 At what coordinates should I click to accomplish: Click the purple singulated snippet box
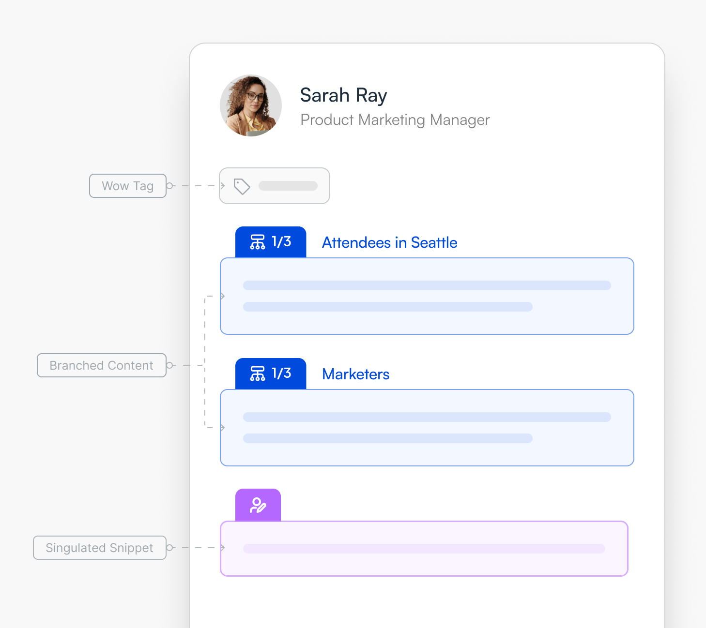[424, 549]
